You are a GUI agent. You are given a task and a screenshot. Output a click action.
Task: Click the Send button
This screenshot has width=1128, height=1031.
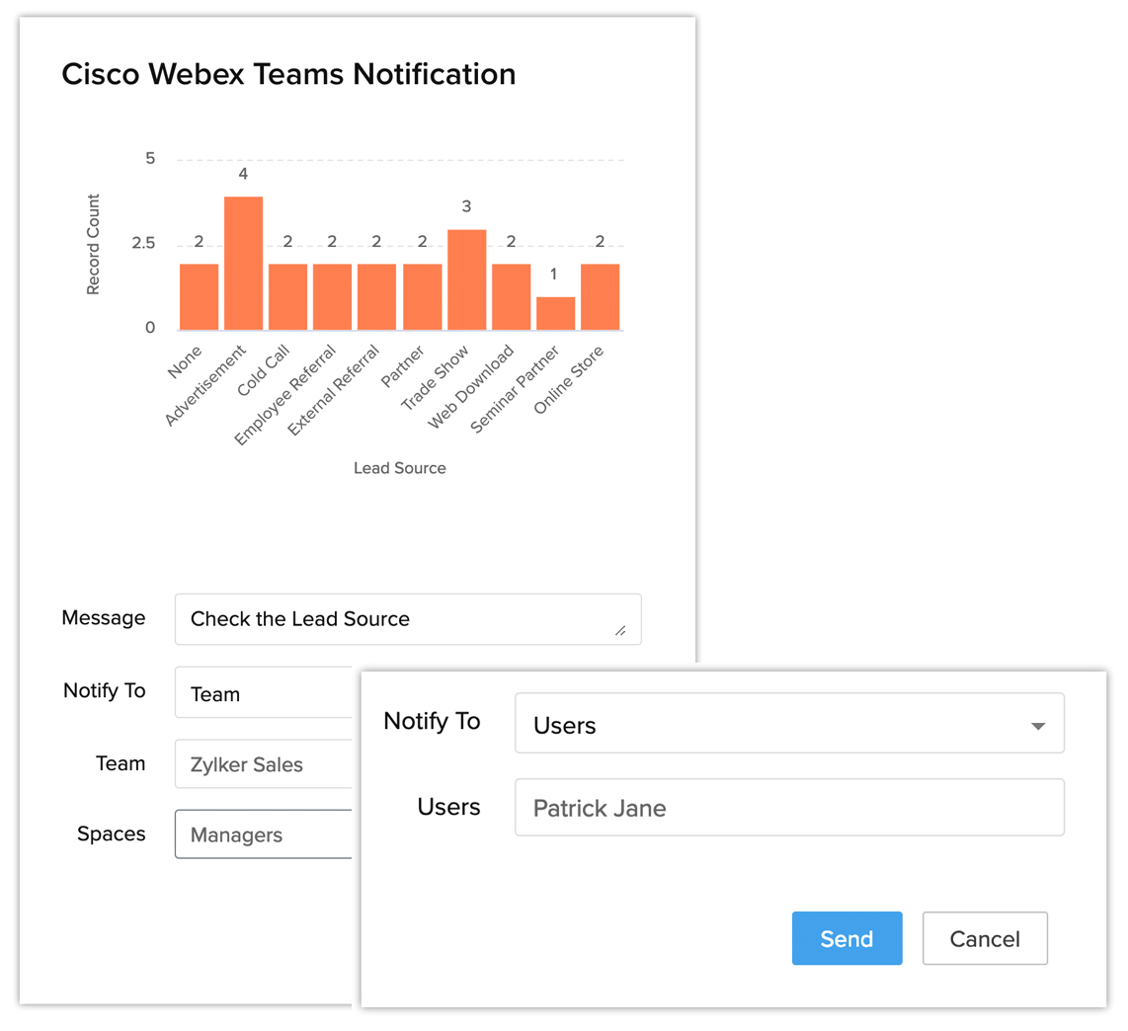tap(846, 937)
